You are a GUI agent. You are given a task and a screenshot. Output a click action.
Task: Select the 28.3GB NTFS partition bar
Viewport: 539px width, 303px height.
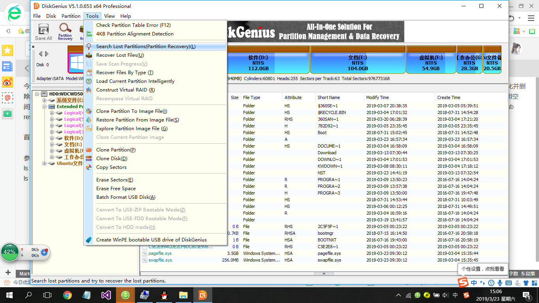469,60
